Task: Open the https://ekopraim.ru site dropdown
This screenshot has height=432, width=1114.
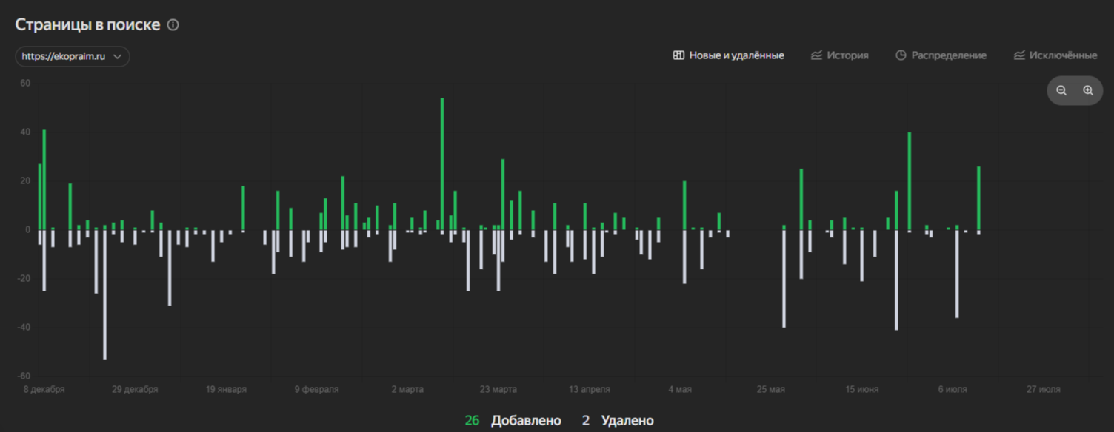Action: 73,57
